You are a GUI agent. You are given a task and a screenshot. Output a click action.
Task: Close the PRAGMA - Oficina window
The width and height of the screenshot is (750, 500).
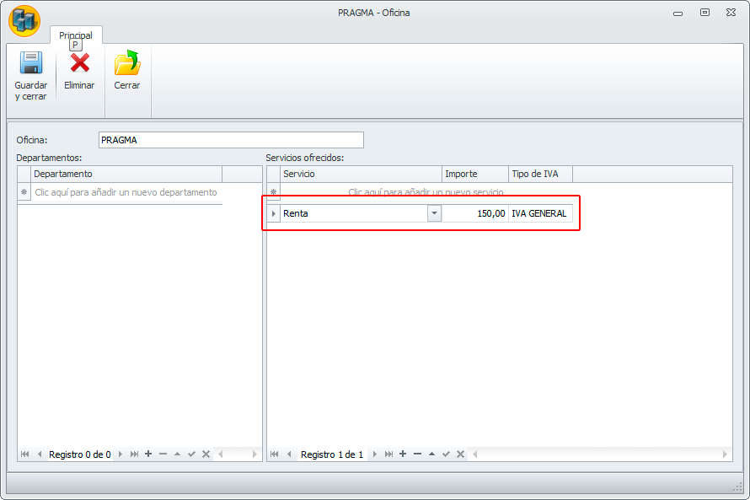click(x=731, y=13)
